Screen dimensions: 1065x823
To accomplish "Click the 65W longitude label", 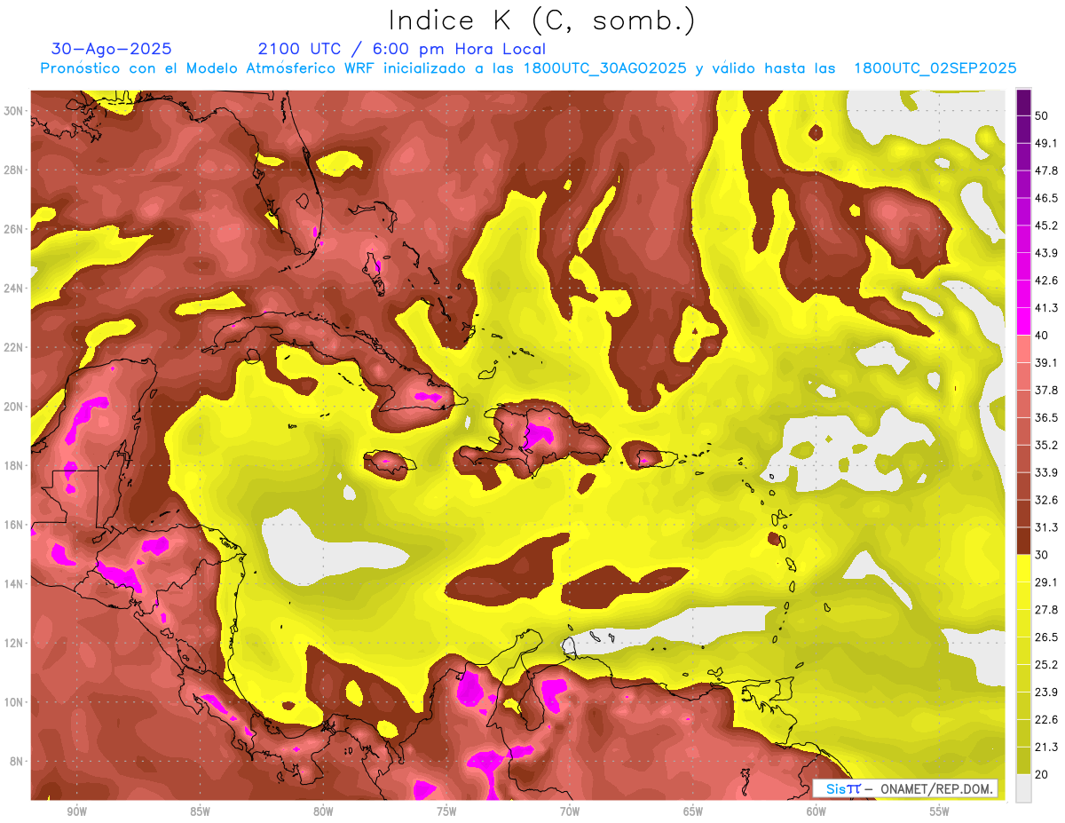I will pos(693,811).
